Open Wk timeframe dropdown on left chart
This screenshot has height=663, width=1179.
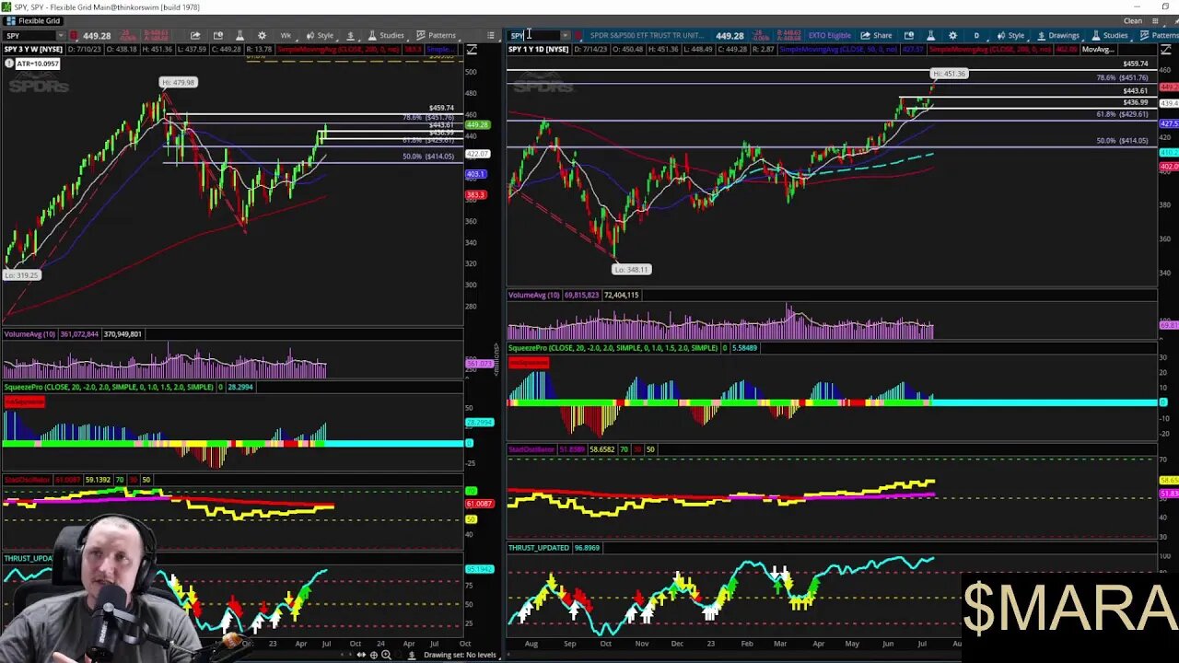[286, 36]
